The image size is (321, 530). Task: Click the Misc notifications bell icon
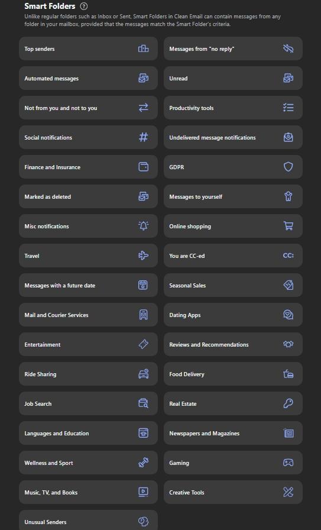143,226
